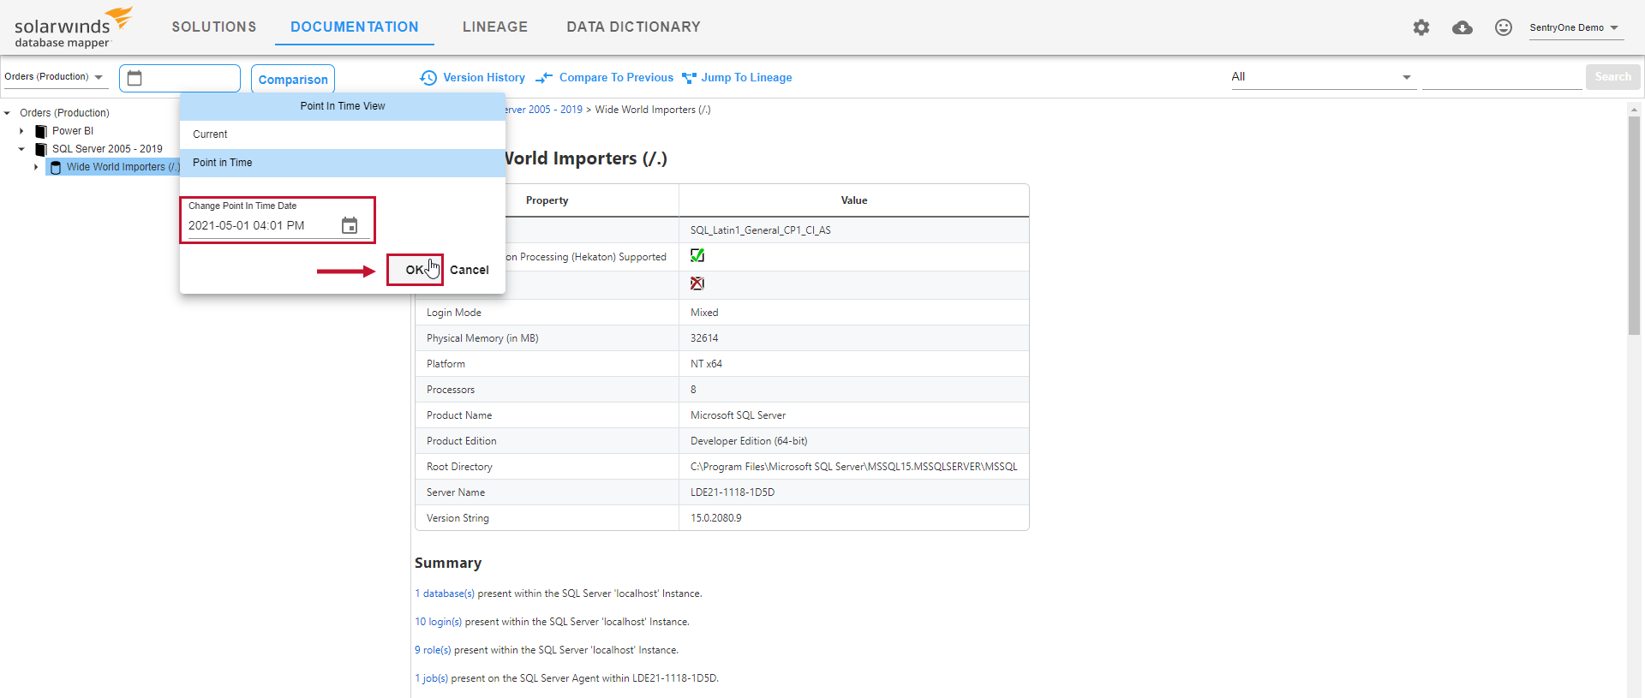The height and width of the screenshot is (698, 1645).
Task: Open the SOLUTIONS tab
Action: (214, 27)
